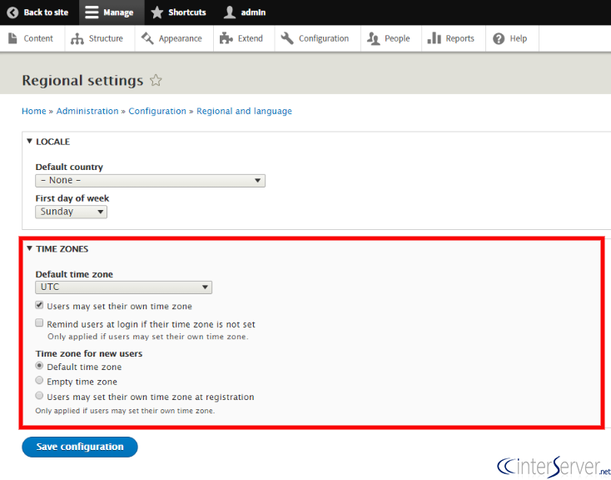Click the People icon
Screen dimensions: 611x480
(x=373, y=38)
